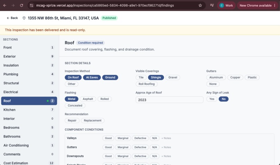Image resolution: width=280 pixels, height=165 pixels.
Task: Open Chrome three-dot menu
Action: (275, 5)
